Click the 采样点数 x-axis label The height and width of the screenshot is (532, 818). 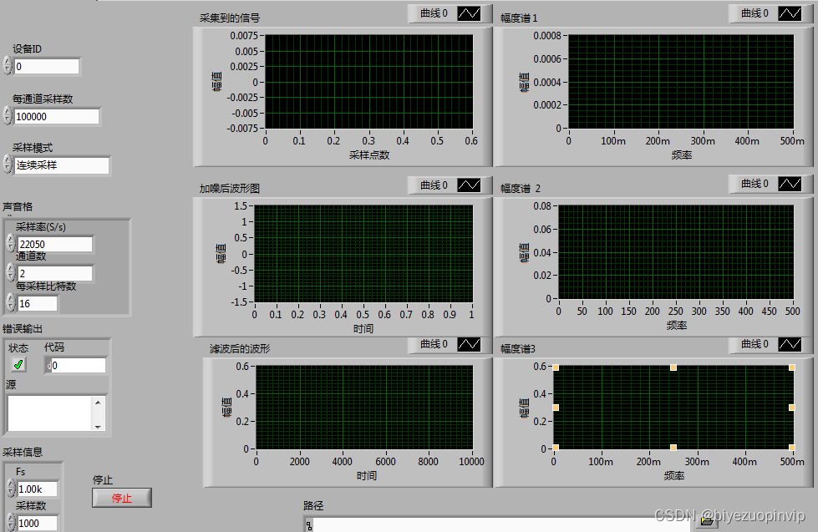pyautogui.click(x=369, y=155)
